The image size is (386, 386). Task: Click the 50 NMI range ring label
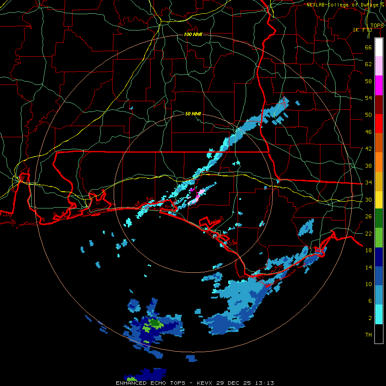tap(193, 114)
